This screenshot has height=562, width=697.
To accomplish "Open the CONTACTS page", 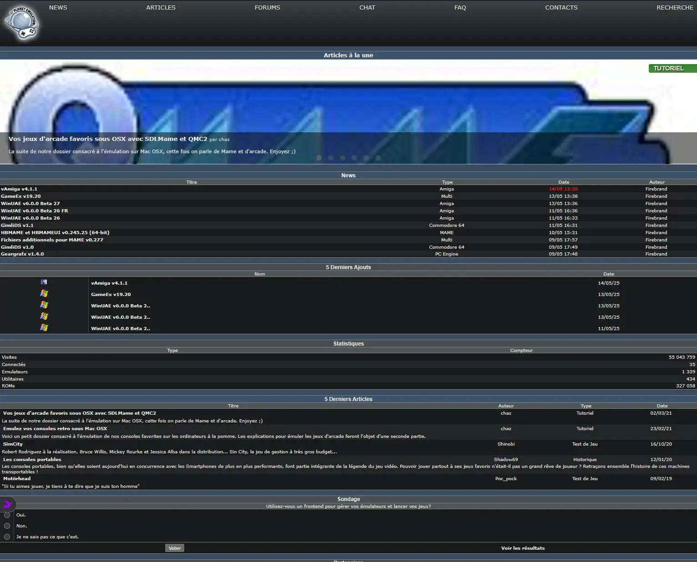I will [561, 7].
